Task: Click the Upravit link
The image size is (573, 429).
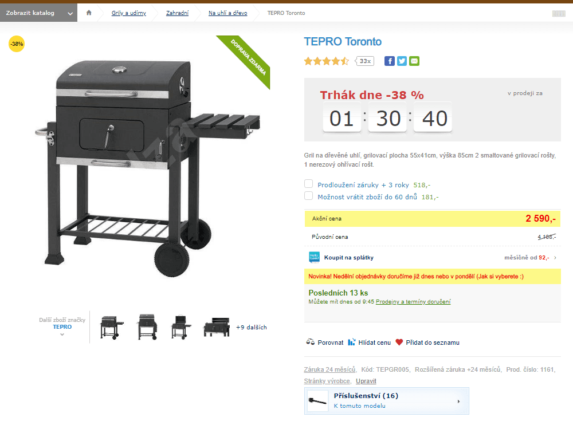Action: pos(366,381)
